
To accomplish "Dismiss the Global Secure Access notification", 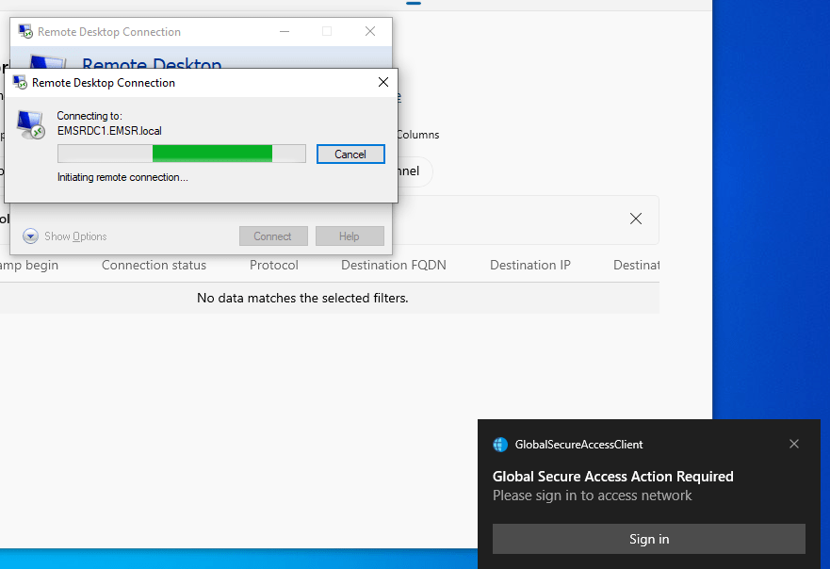I will click(794, 443).
